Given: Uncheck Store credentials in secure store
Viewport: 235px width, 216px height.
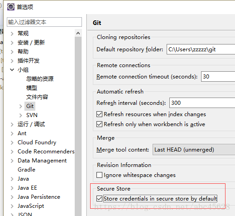Looking at the screenshot, I should [99, 199].
